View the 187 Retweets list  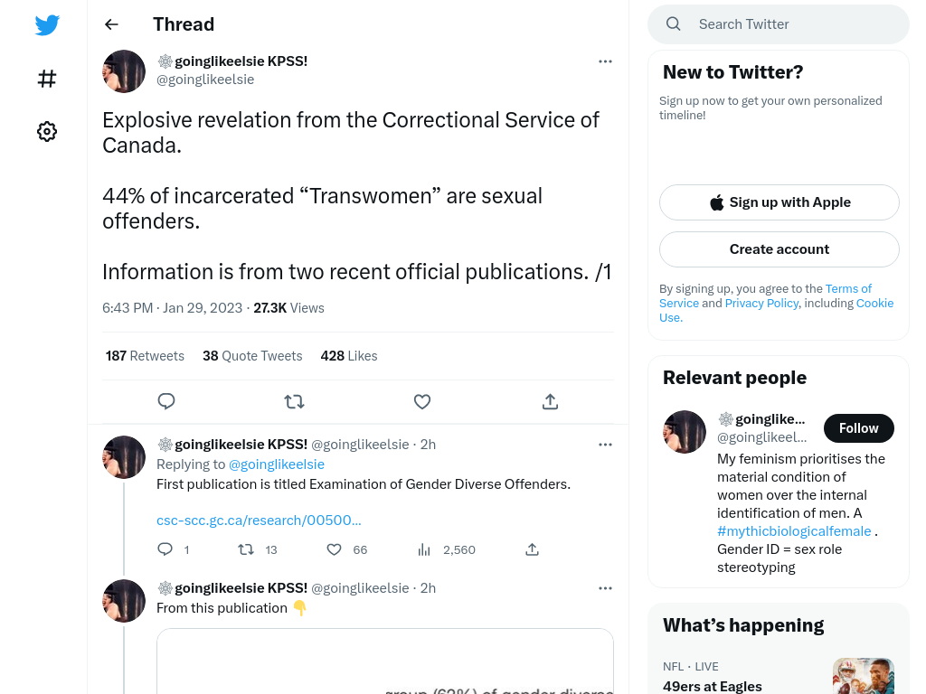145,356
